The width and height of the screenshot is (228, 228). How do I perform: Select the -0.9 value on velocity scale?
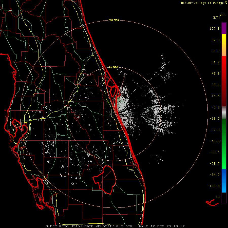216,107
